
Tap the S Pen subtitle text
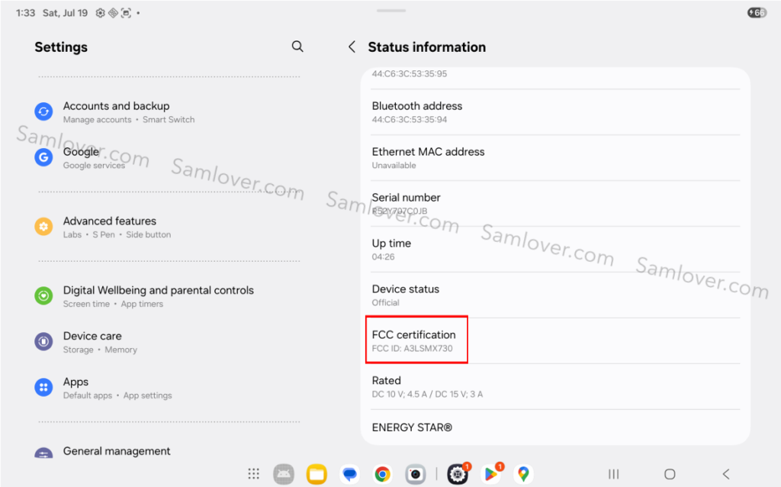(104, 235)
